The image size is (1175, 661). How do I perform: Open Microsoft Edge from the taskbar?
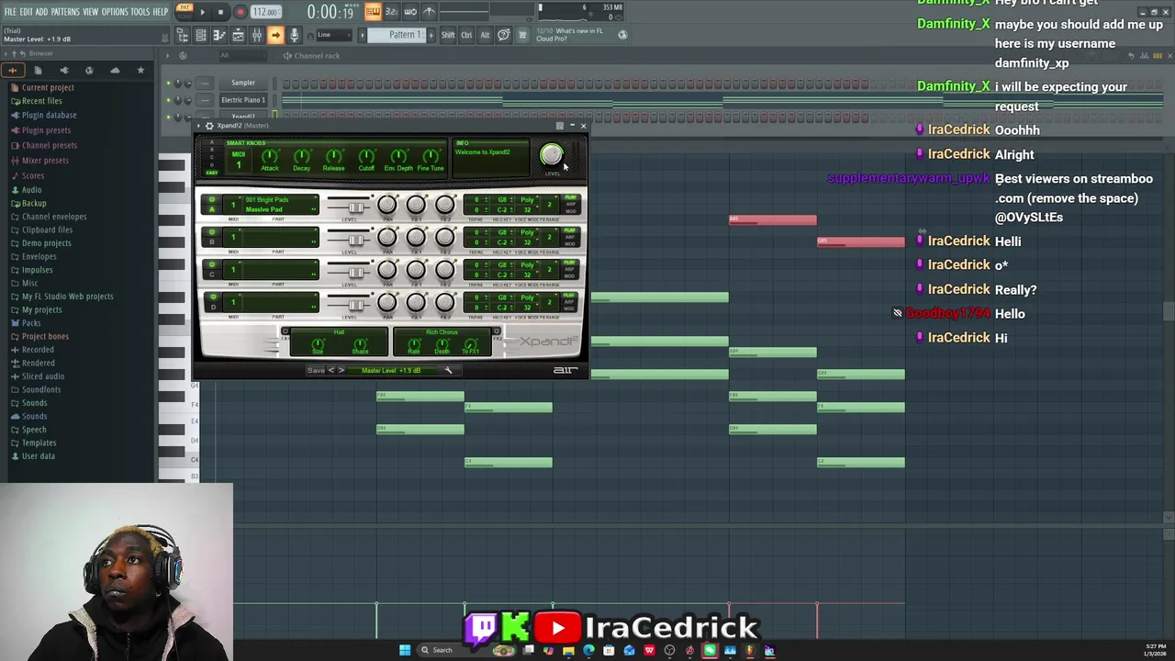pyautogui.click(x=588, y=651)
